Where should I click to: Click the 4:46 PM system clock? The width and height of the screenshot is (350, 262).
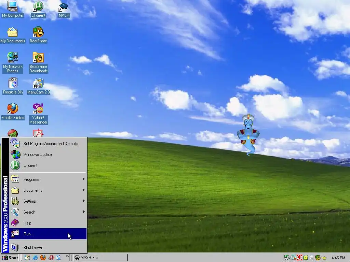click(338, 258)
